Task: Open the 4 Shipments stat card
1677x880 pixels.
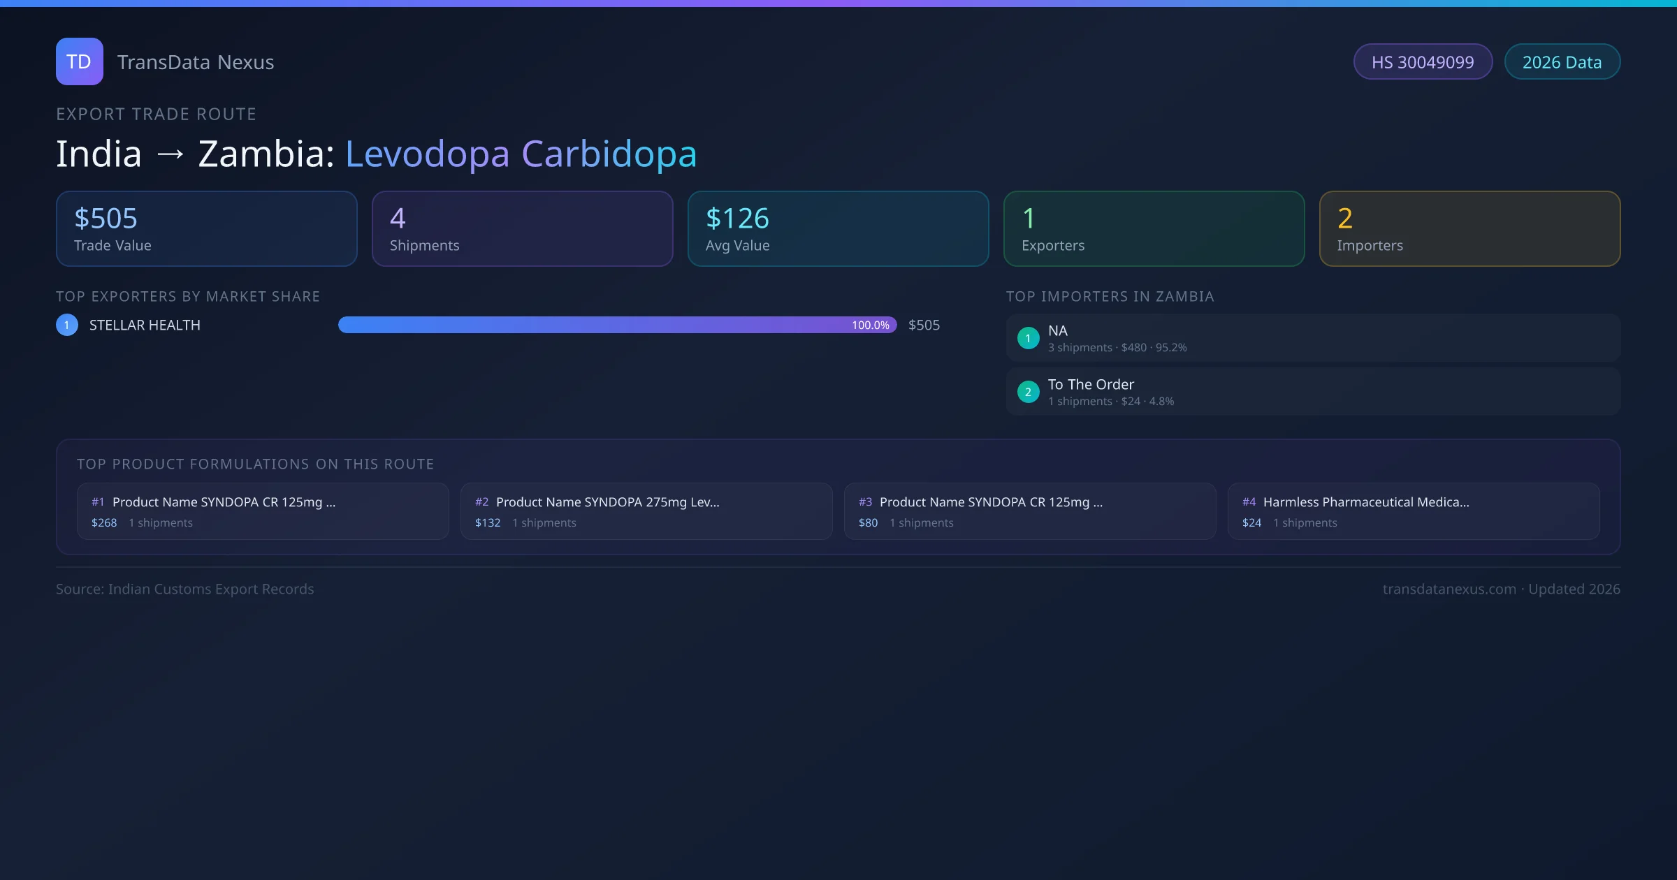Action: [x=522, y=229]
